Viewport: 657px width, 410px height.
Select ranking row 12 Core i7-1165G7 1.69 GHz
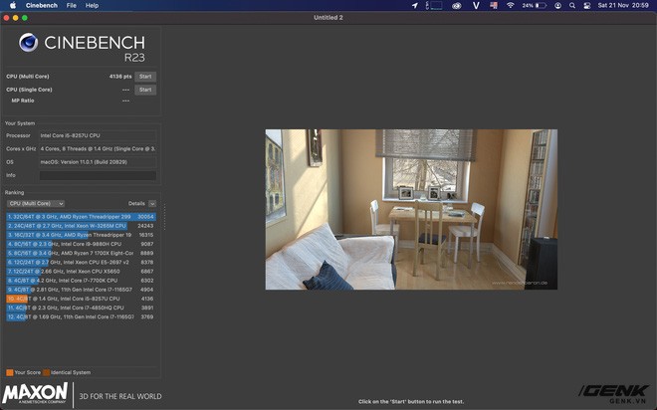(82, 317)
